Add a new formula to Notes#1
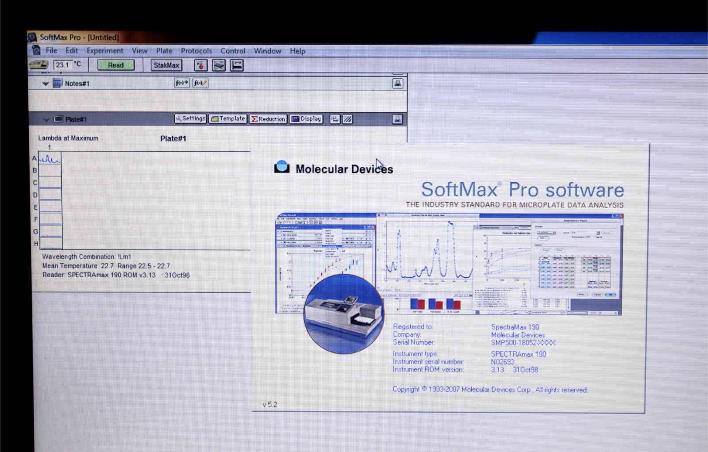 (x=181, y=83)
